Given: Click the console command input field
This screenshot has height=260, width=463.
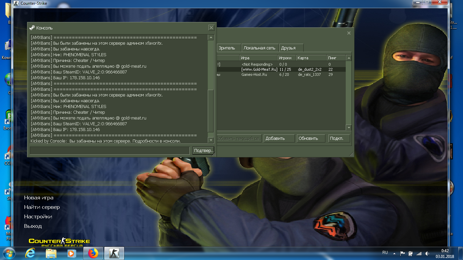Looking at the screenshot, I should tap(110, 151).
